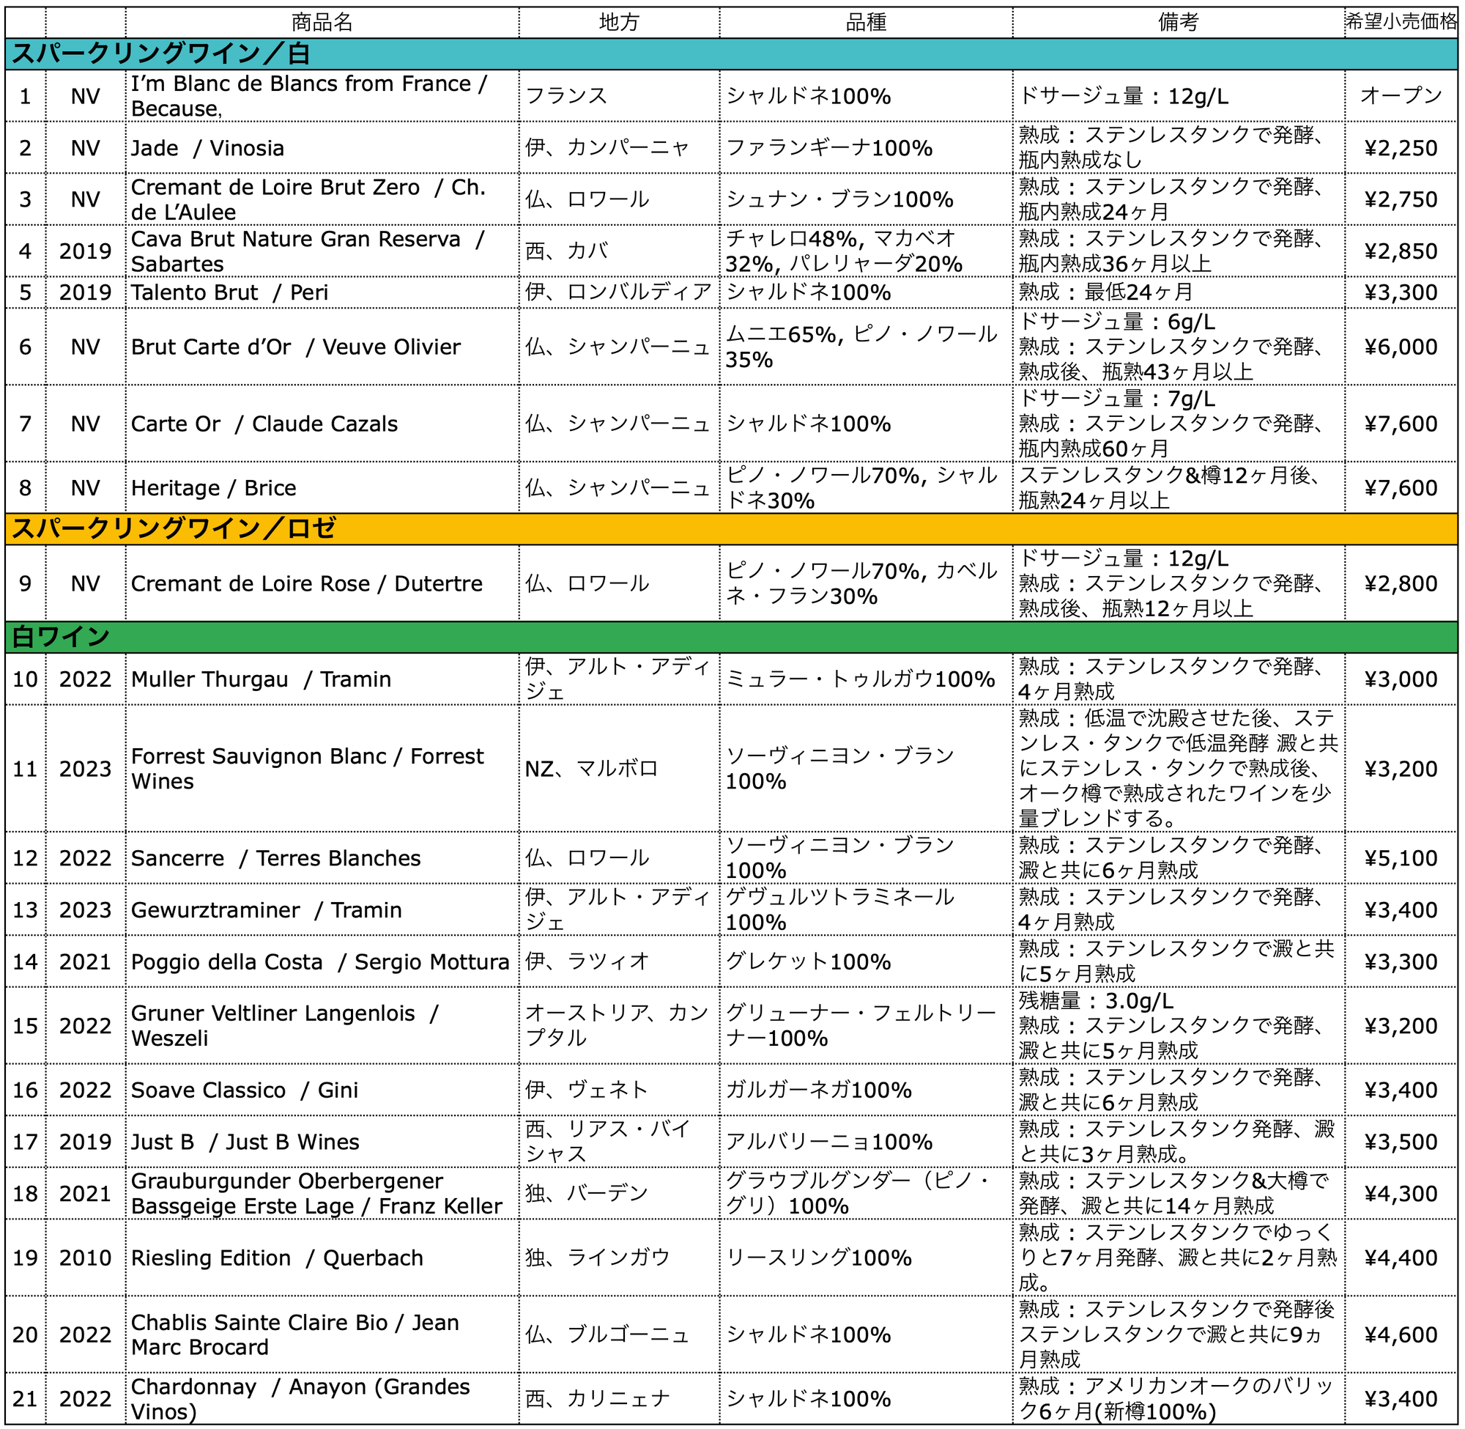
Task: Select the green 白ワイン section band
Action: pyautogui.click(x=730, y=636)
